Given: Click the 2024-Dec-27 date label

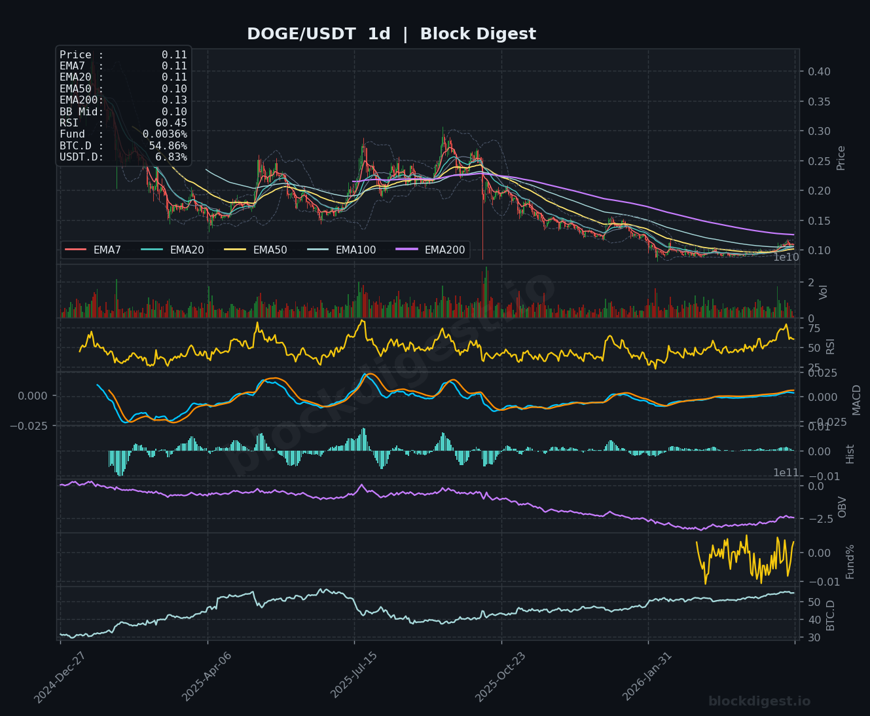Looking at the screenshot, I should pos(60,677).
